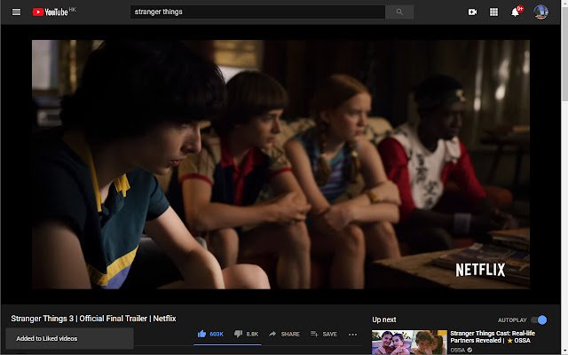
Task: Click the video player frame
Action: [280, 164]
